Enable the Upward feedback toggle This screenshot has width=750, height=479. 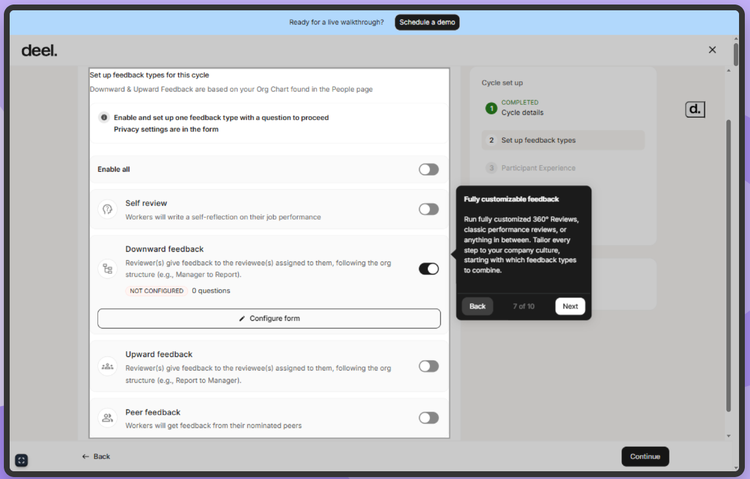(428, 366)
